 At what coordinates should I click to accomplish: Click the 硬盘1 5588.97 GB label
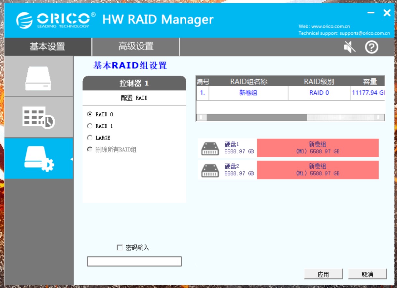point(239,148)
